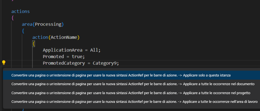Click the 'Promoted = true;' line
This screenshot has width=260, height=111.
[x=64, y=57]
